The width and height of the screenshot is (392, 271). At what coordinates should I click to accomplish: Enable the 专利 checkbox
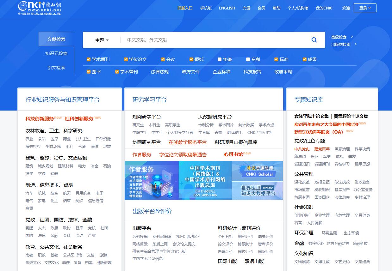tap(248, 59)
